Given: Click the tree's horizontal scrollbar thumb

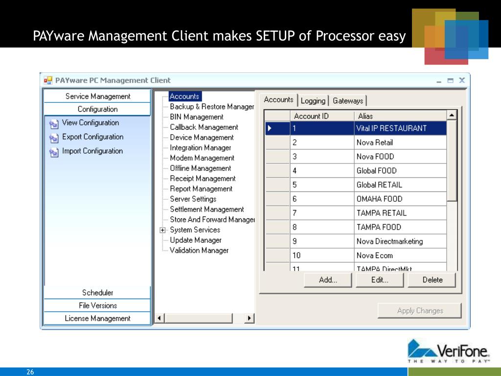Looking at the screenshot, I should [199, 318].
